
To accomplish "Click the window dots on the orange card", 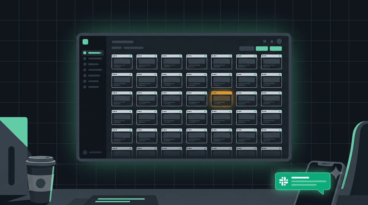I will tap(214, 93).
